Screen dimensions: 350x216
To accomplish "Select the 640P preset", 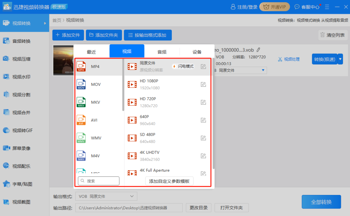I will point(168,120).
